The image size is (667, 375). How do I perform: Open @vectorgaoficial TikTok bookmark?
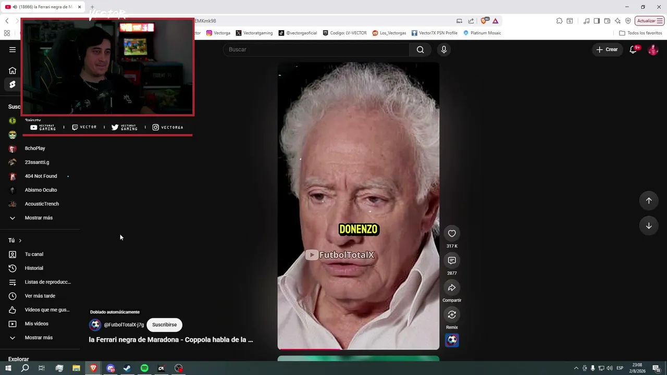pyautogui.click(x=298, y=33)
